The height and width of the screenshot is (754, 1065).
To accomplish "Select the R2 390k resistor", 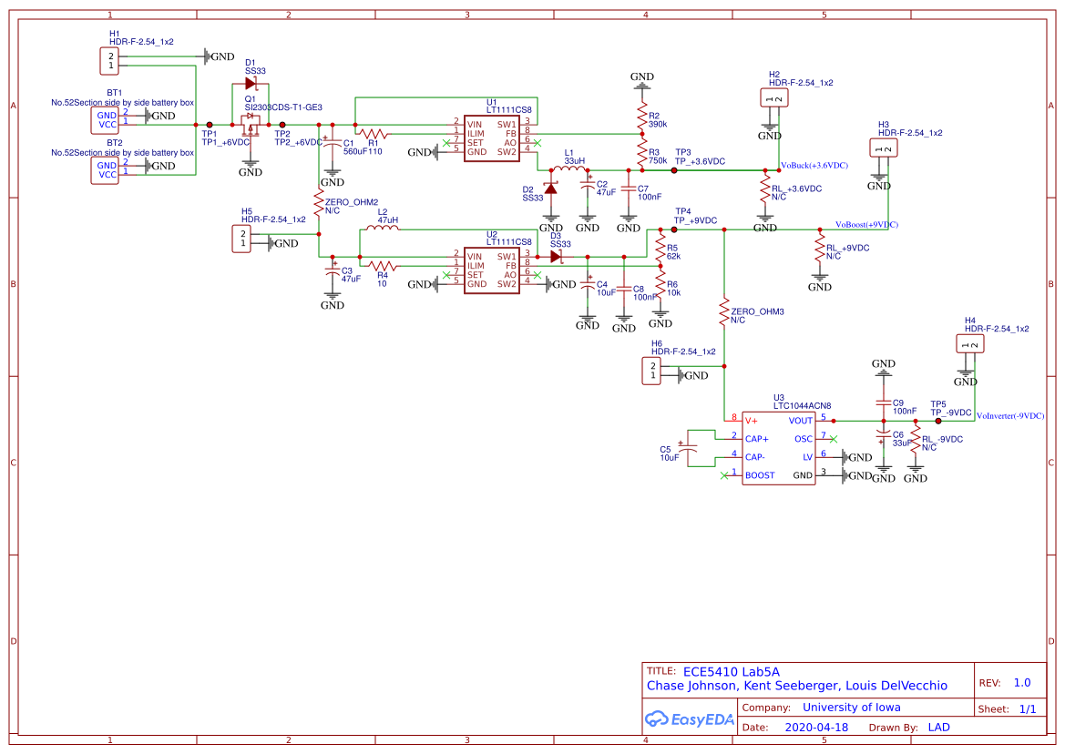I will pos(641,117).
